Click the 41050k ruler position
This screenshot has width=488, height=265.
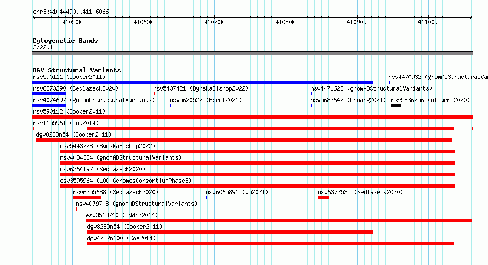pyautogui.click(x=72, y=22)
